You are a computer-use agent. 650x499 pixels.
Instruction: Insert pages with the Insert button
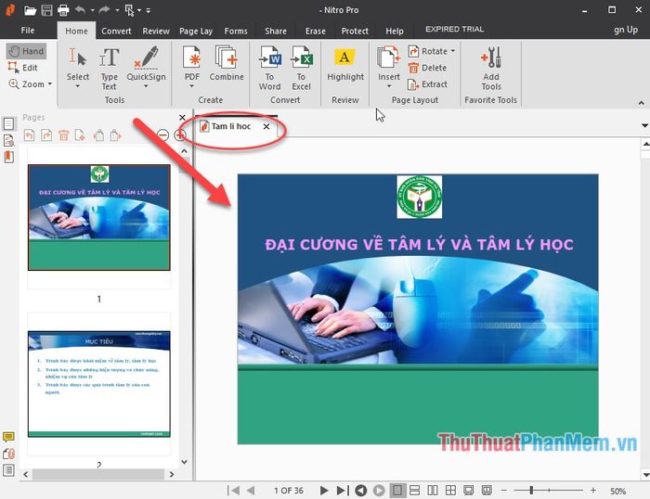(x=388, y=63)
